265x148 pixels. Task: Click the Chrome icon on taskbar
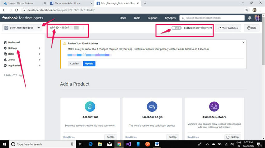coord(119,144)
